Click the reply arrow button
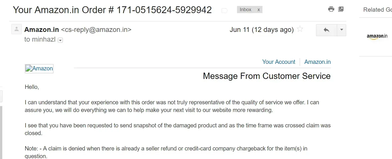The height and width of the screenshot is (159, 392). (326, 30)
